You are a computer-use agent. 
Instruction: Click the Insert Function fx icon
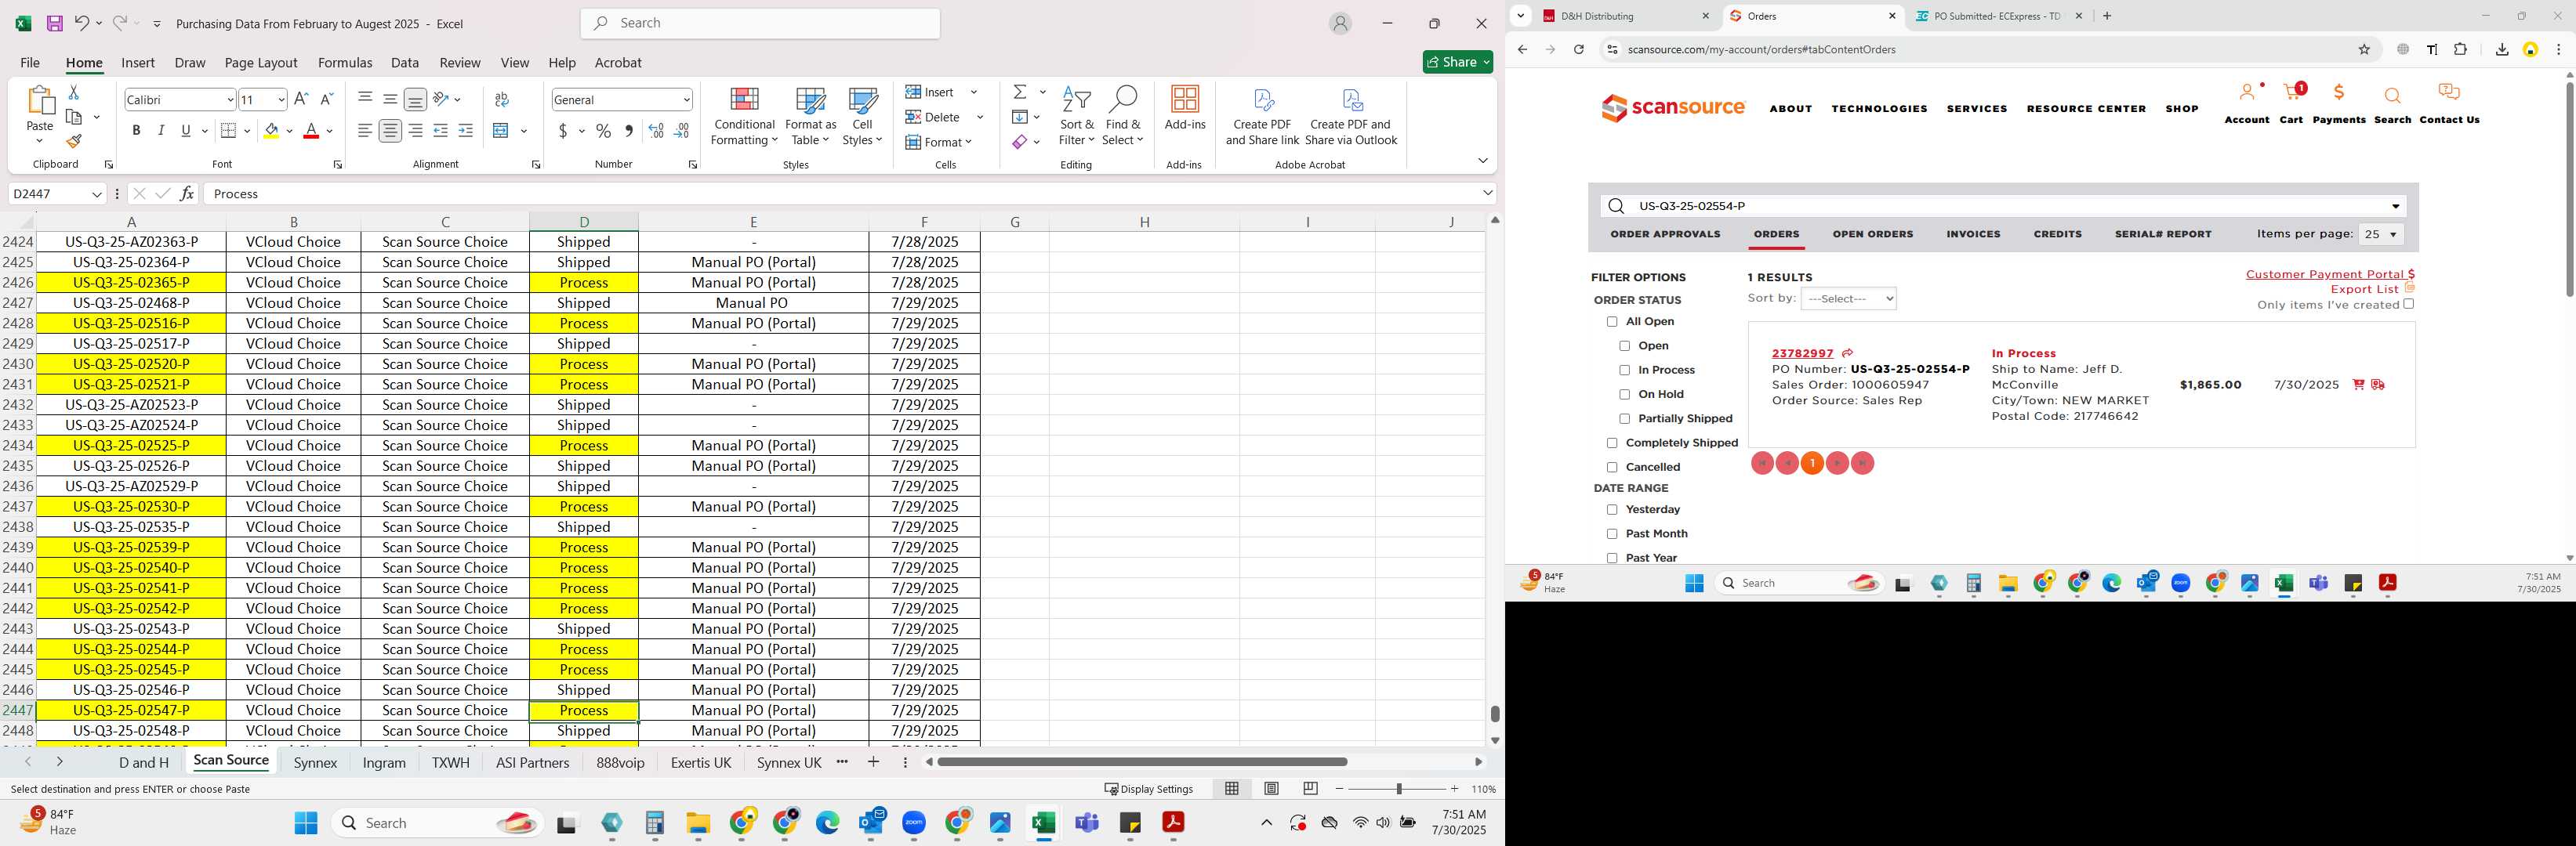(187, 193)
